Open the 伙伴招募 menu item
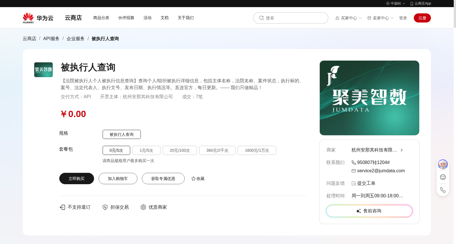 pyautogui.click(x=126, y=18)
